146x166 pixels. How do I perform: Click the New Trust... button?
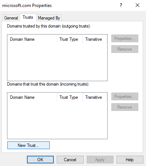[28, 145]
